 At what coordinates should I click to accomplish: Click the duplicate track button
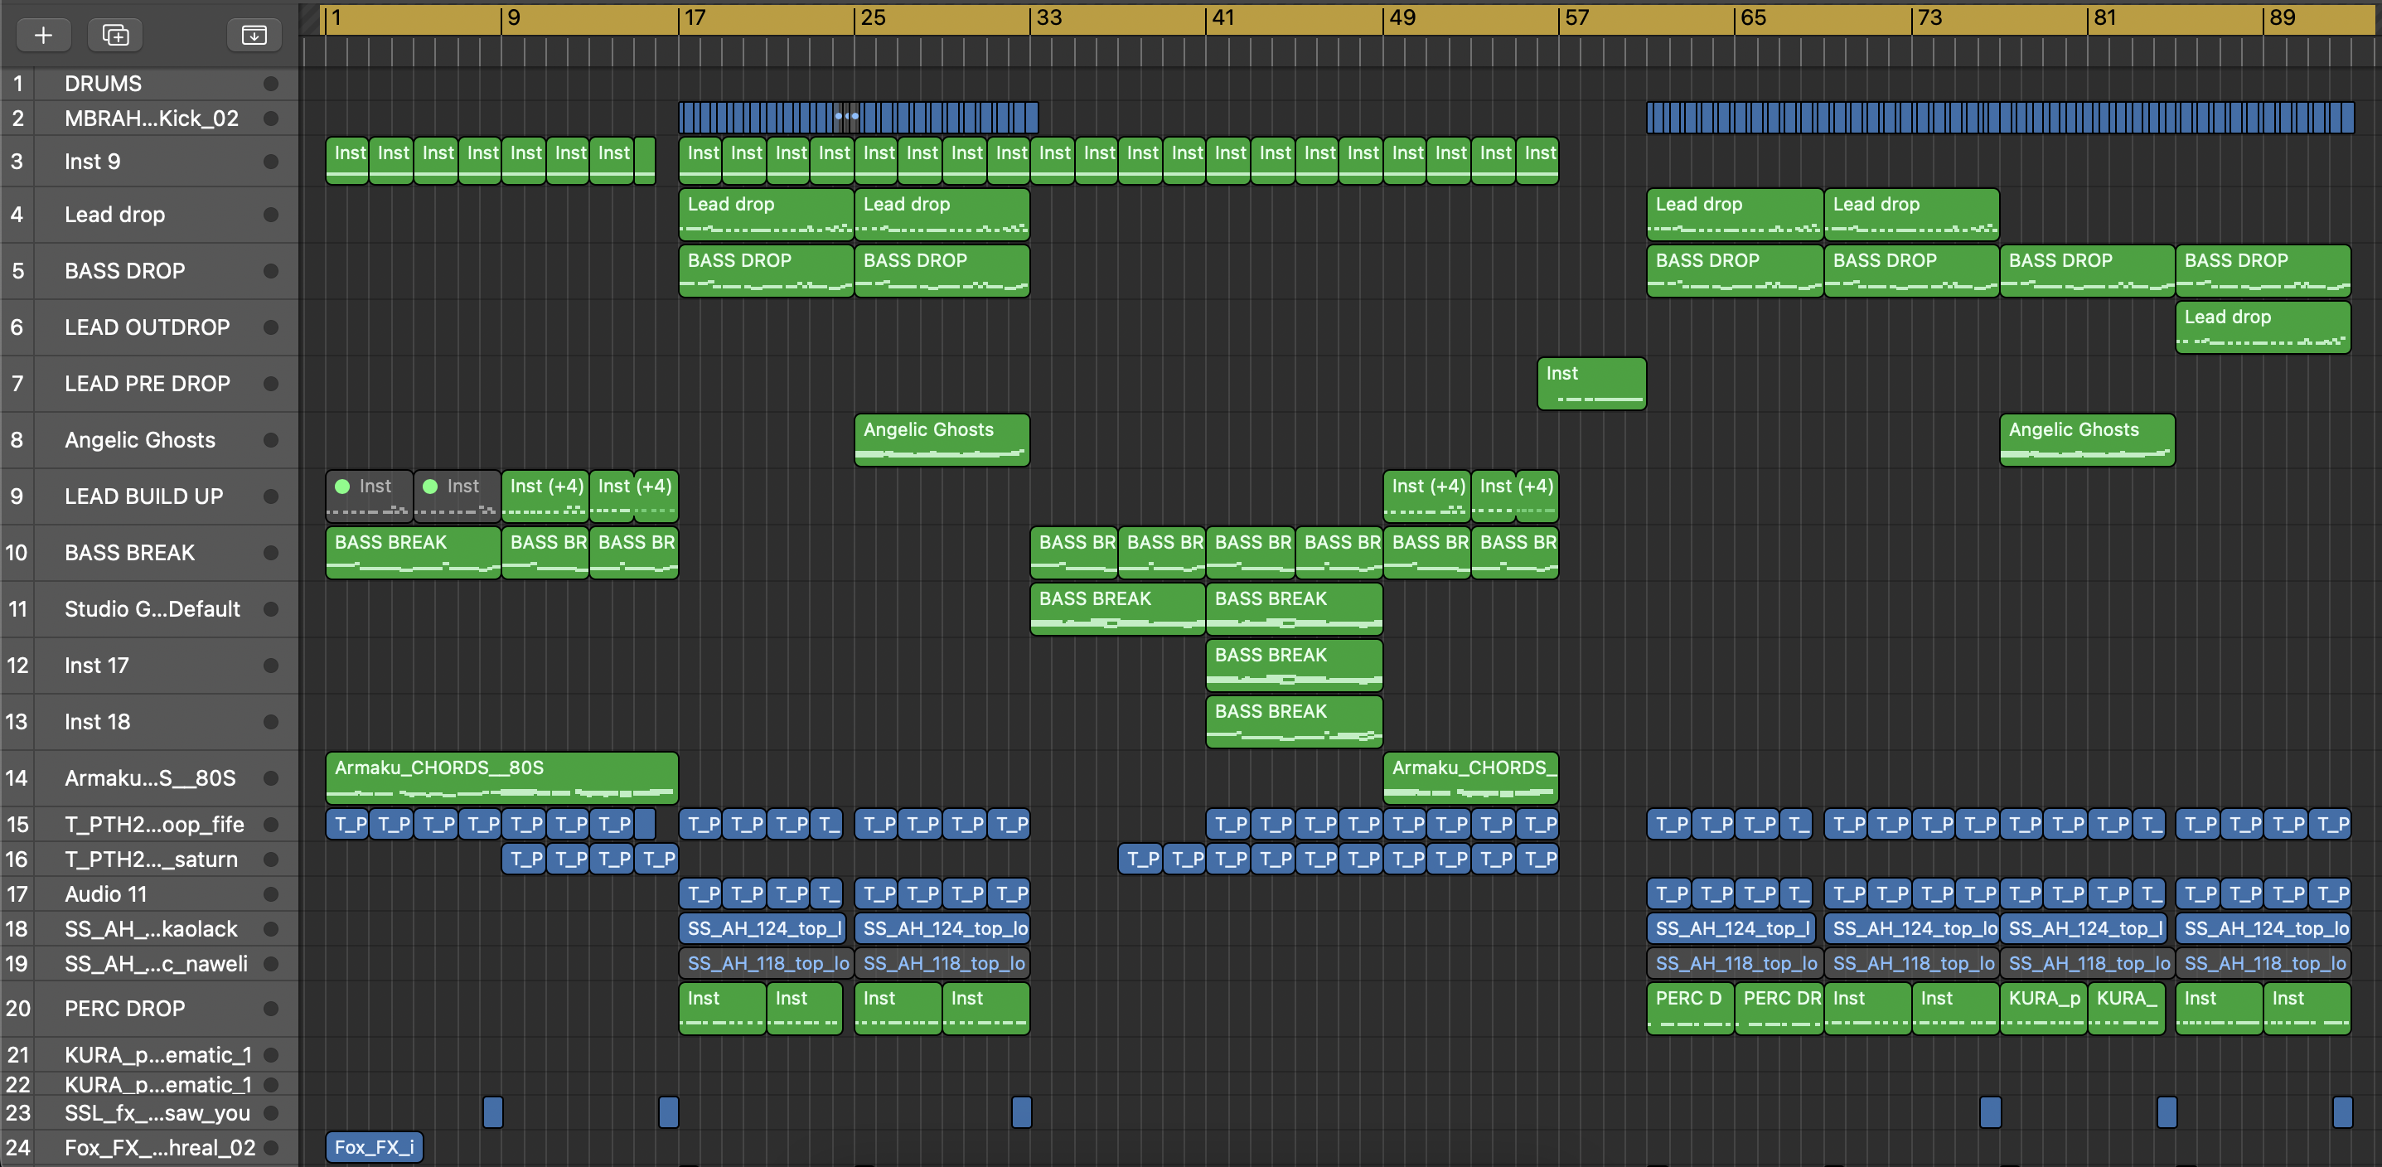coord(115,35)
